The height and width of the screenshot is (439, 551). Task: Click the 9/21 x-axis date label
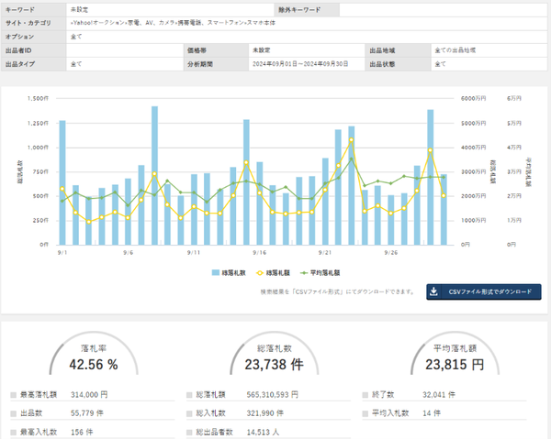point(325,253)
